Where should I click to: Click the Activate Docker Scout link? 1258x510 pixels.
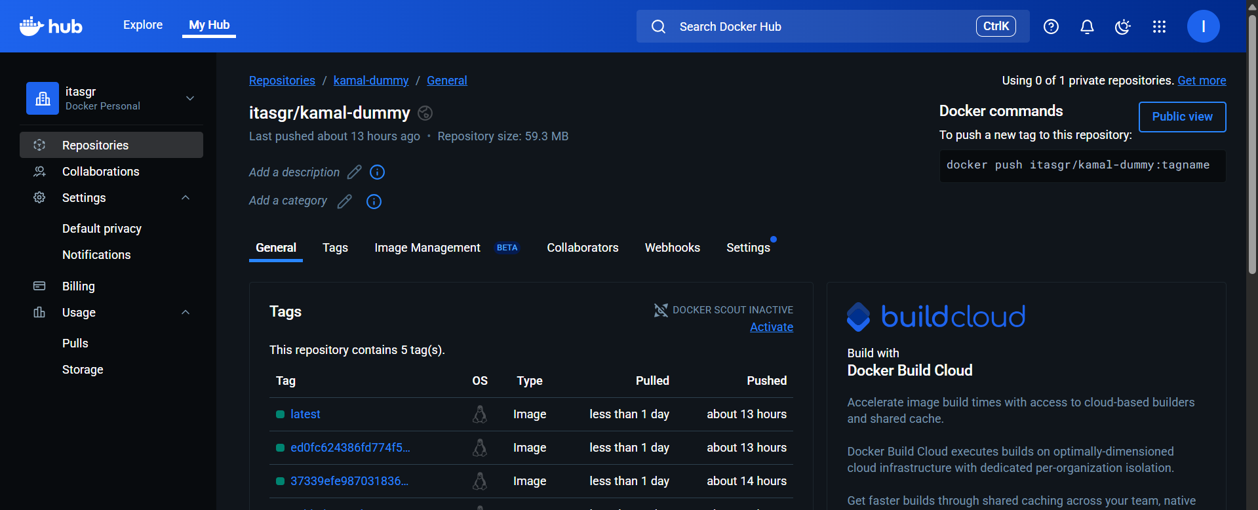[x=772, y=327]
